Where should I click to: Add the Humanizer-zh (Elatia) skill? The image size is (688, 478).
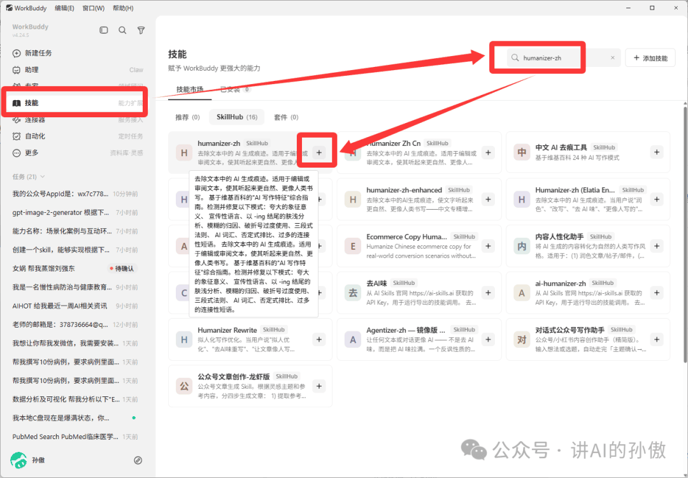[x=656, y=199]
